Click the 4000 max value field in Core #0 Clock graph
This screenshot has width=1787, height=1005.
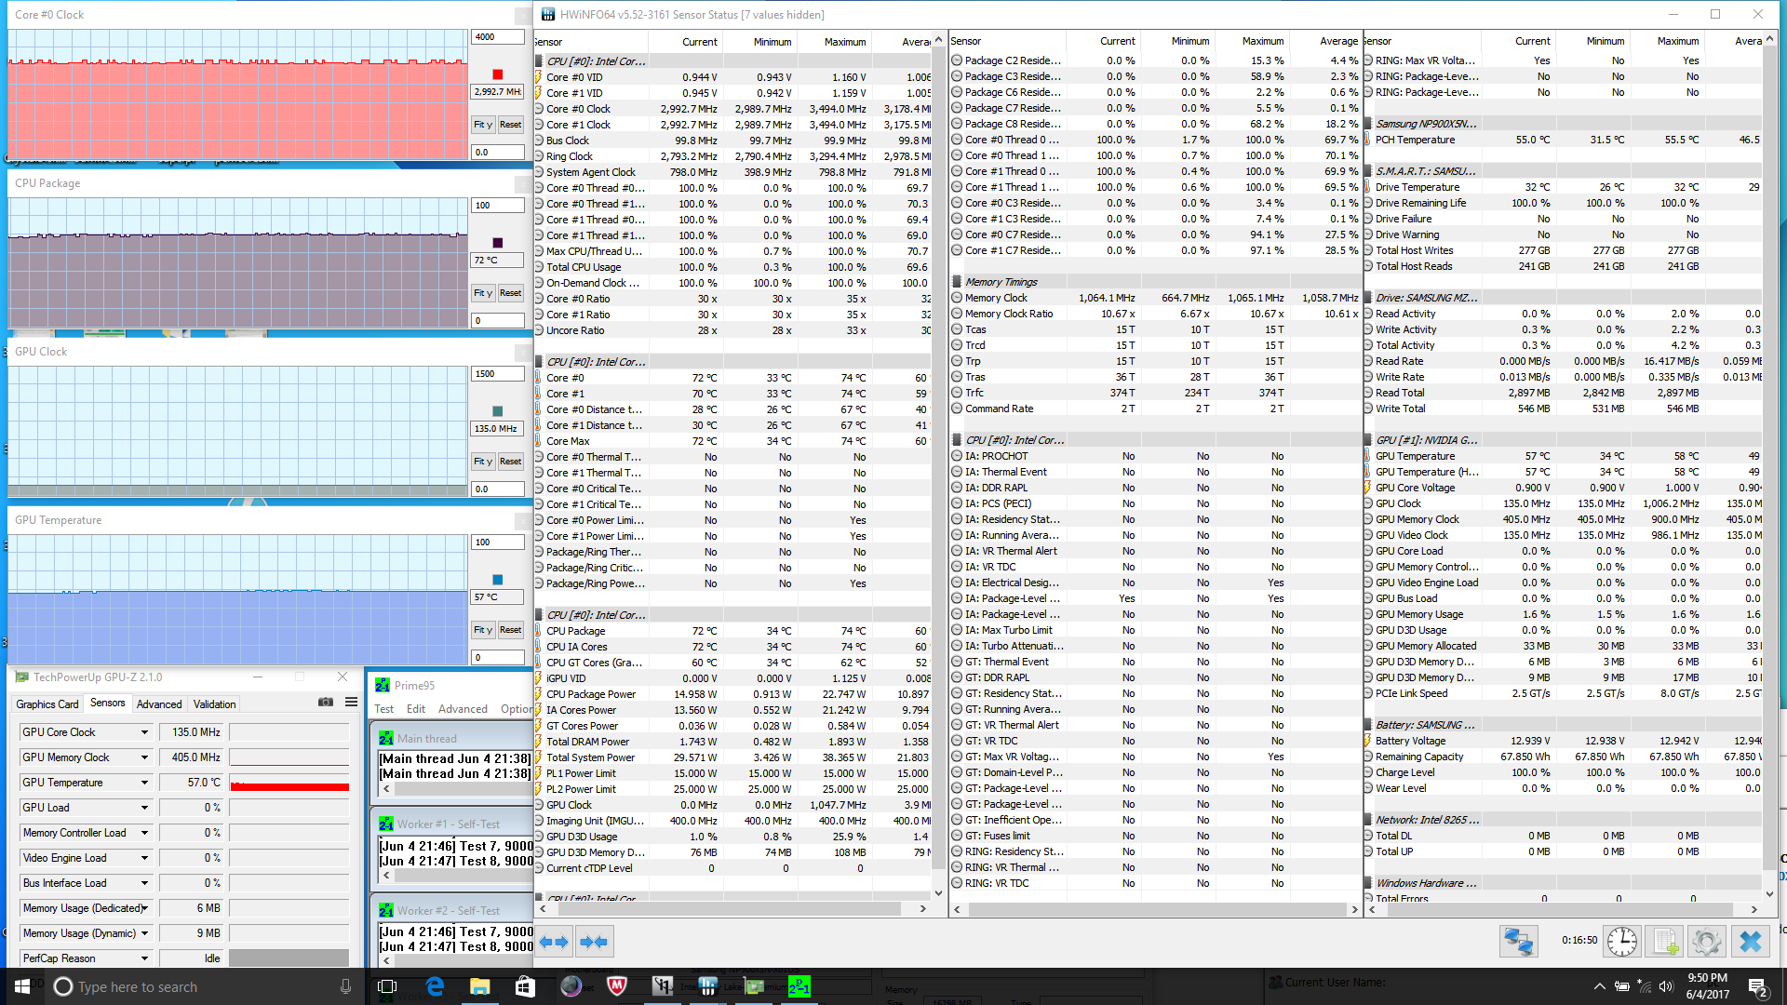tap(498, 37)
